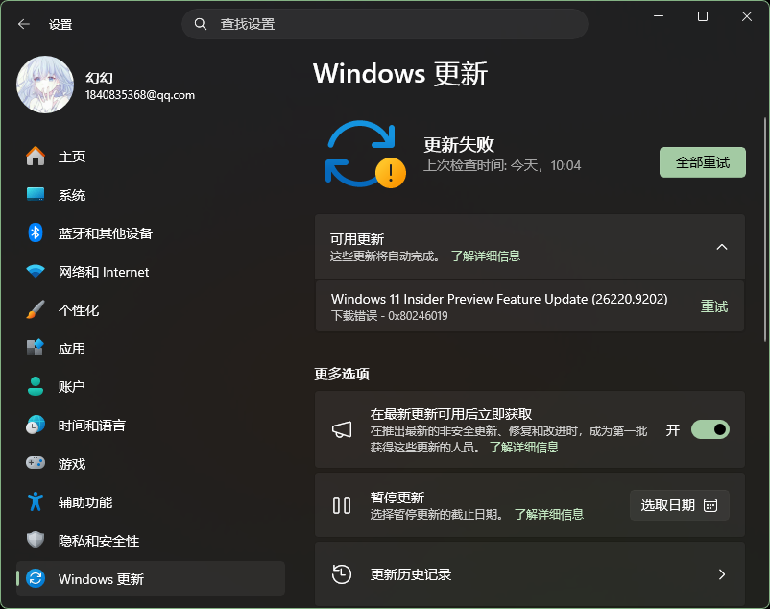Screen dimensions: 770x609
Task: Click the update history clock icon
Action: click(342, 574)
